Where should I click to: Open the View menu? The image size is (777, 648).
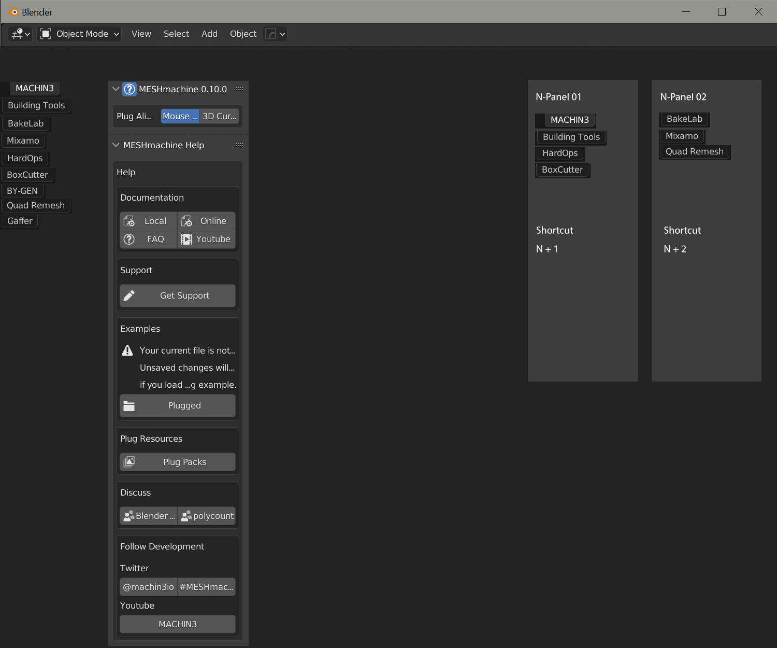pyautogui.click(x=141, y=34)
